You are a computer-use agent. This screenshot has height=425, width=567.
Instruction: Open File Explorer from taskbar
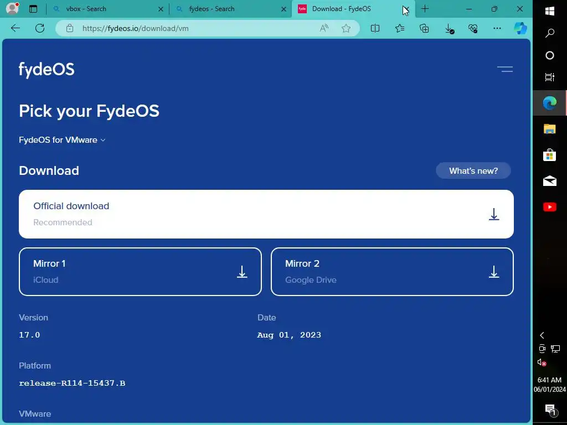pyautogui.click(x=550, y=129)
